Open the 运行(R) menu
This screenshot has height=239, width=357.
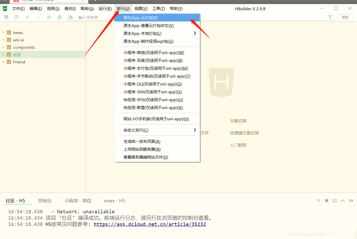pyautogui.click(x=105, y=9)
